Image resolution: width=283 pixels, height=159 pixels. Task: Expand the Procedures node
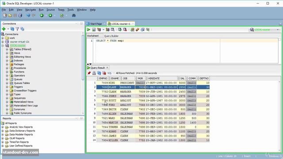[7, 68]
